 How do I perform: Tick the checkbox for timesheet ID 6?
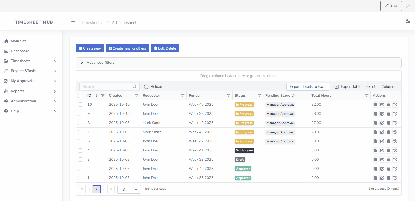[80, 141]
